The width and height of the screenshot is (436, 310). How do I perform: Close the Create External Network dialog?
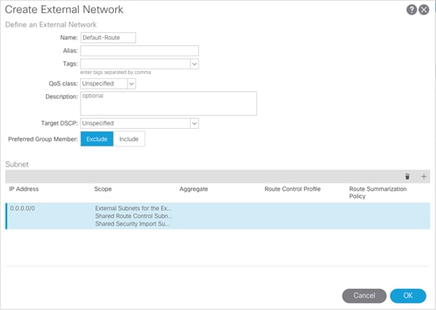(x=424, y=10)
